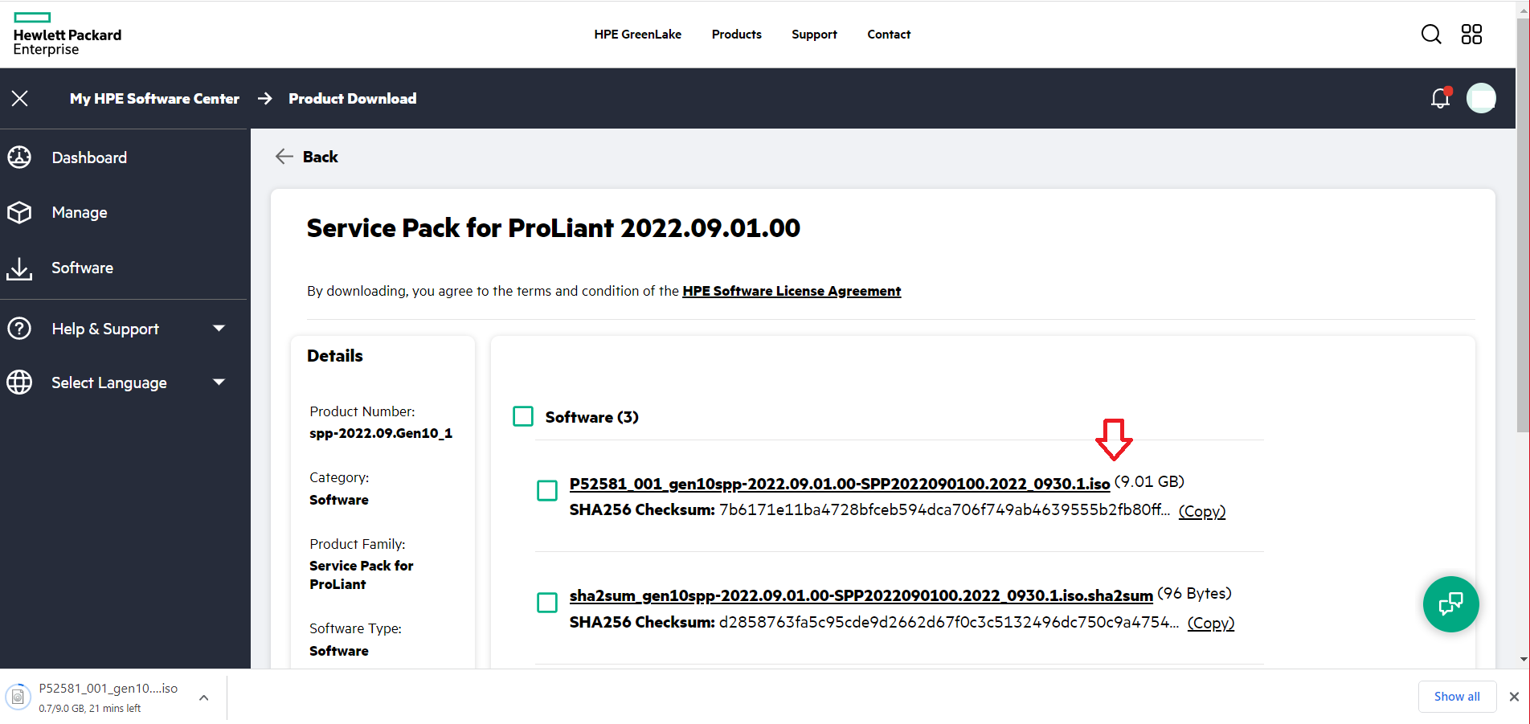Open Select Language sidebar item

pyautogui.click(x=109, y=382)
